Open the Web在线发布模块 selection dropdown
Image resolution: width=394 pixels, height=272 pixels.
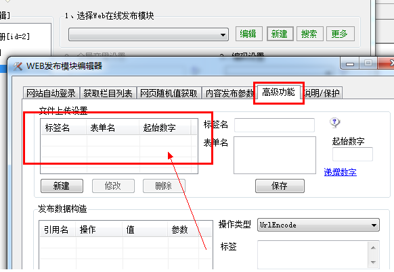point(148,34)
